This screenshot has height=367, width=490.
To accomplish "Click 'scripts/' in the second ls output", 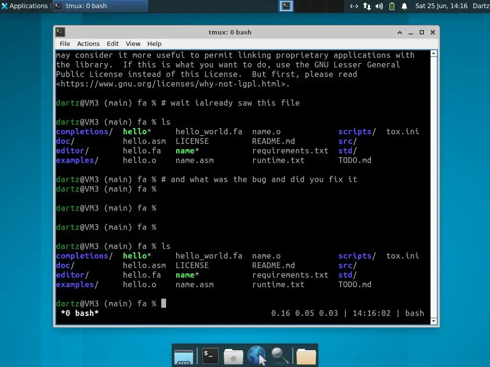I will tap(357, 256).
